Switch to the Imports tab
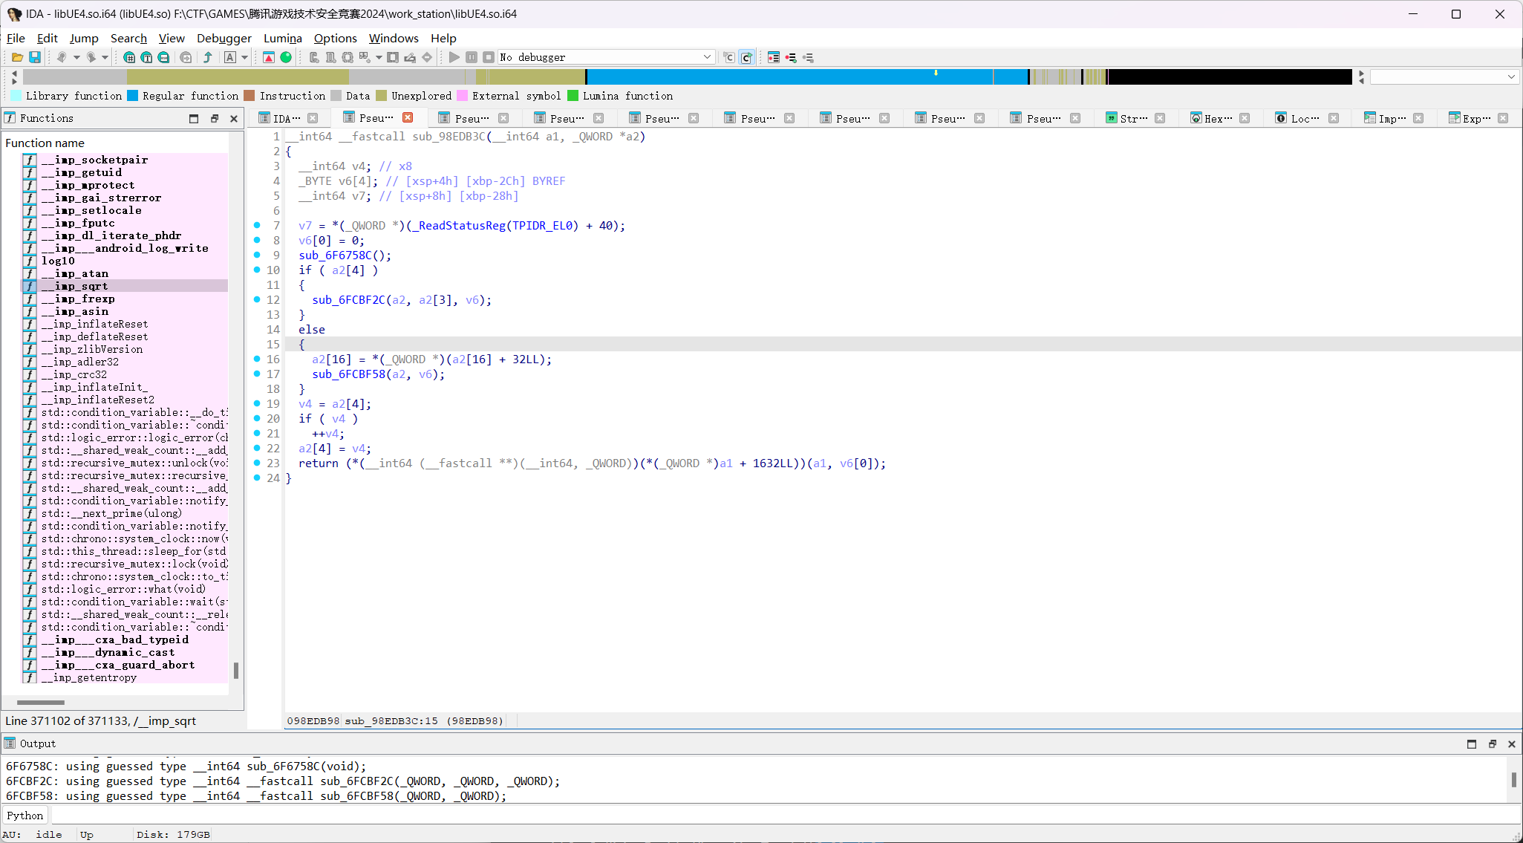This screenshot has height=843, width=1523. click(x=1392, y=118)
